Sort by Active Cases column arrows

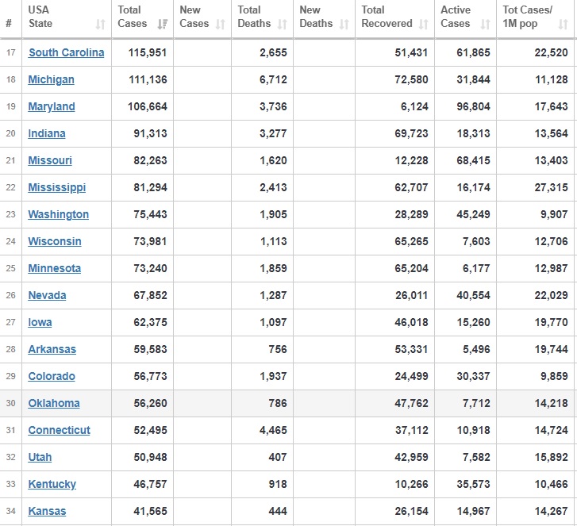(x=485, y=25)
